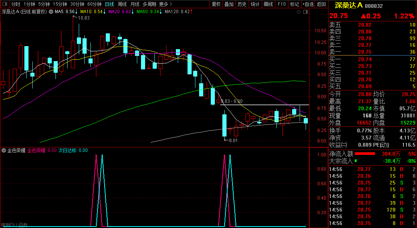Screen dimensions: 417x228
Task: Add stock via +自选 button
Action: pyautogui.click(x=307, y=4)
